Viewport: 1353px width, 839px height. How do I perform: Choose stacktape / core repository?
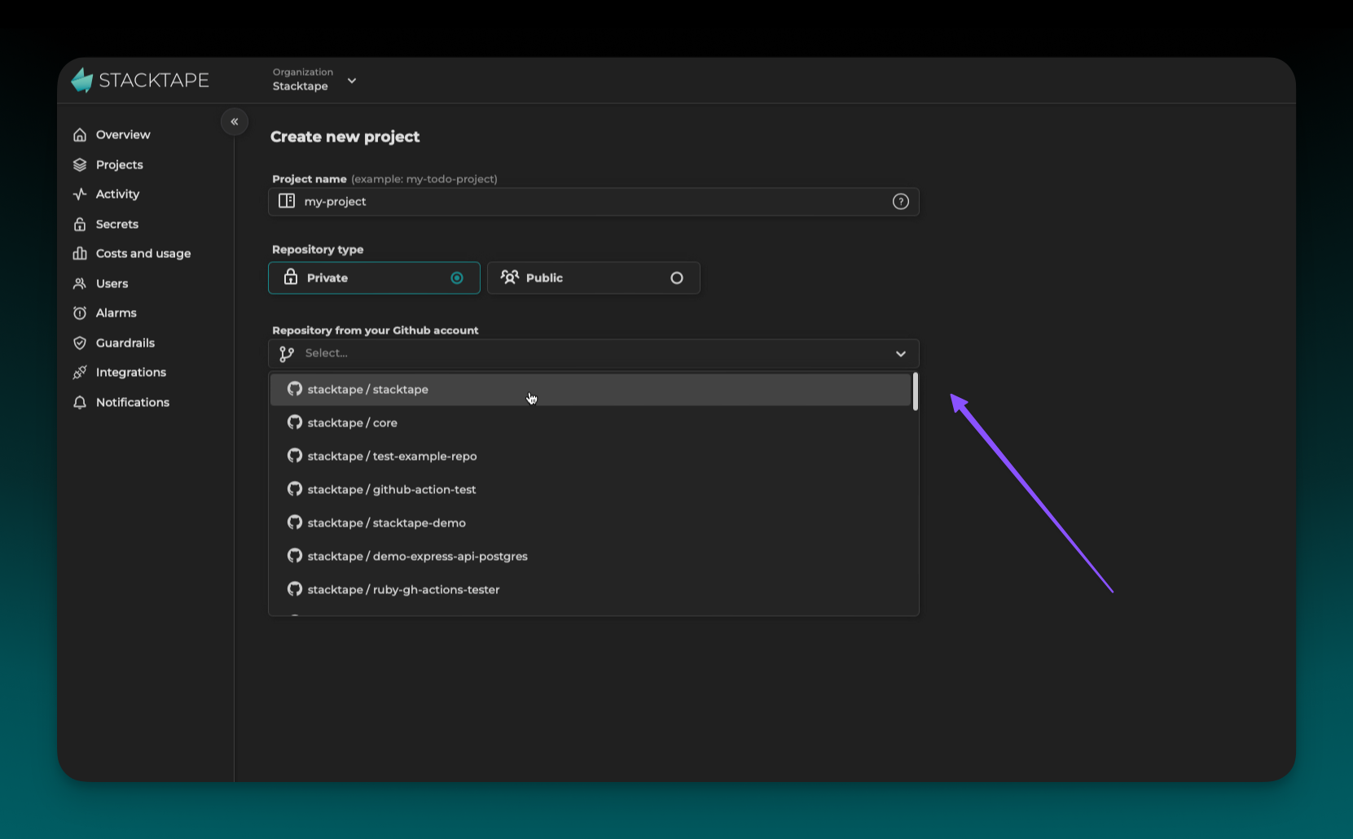[591, 422]
